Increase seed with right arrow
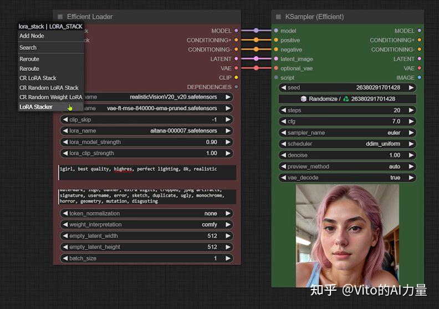The height and width of the screenshot is (309, 439). 411,88
